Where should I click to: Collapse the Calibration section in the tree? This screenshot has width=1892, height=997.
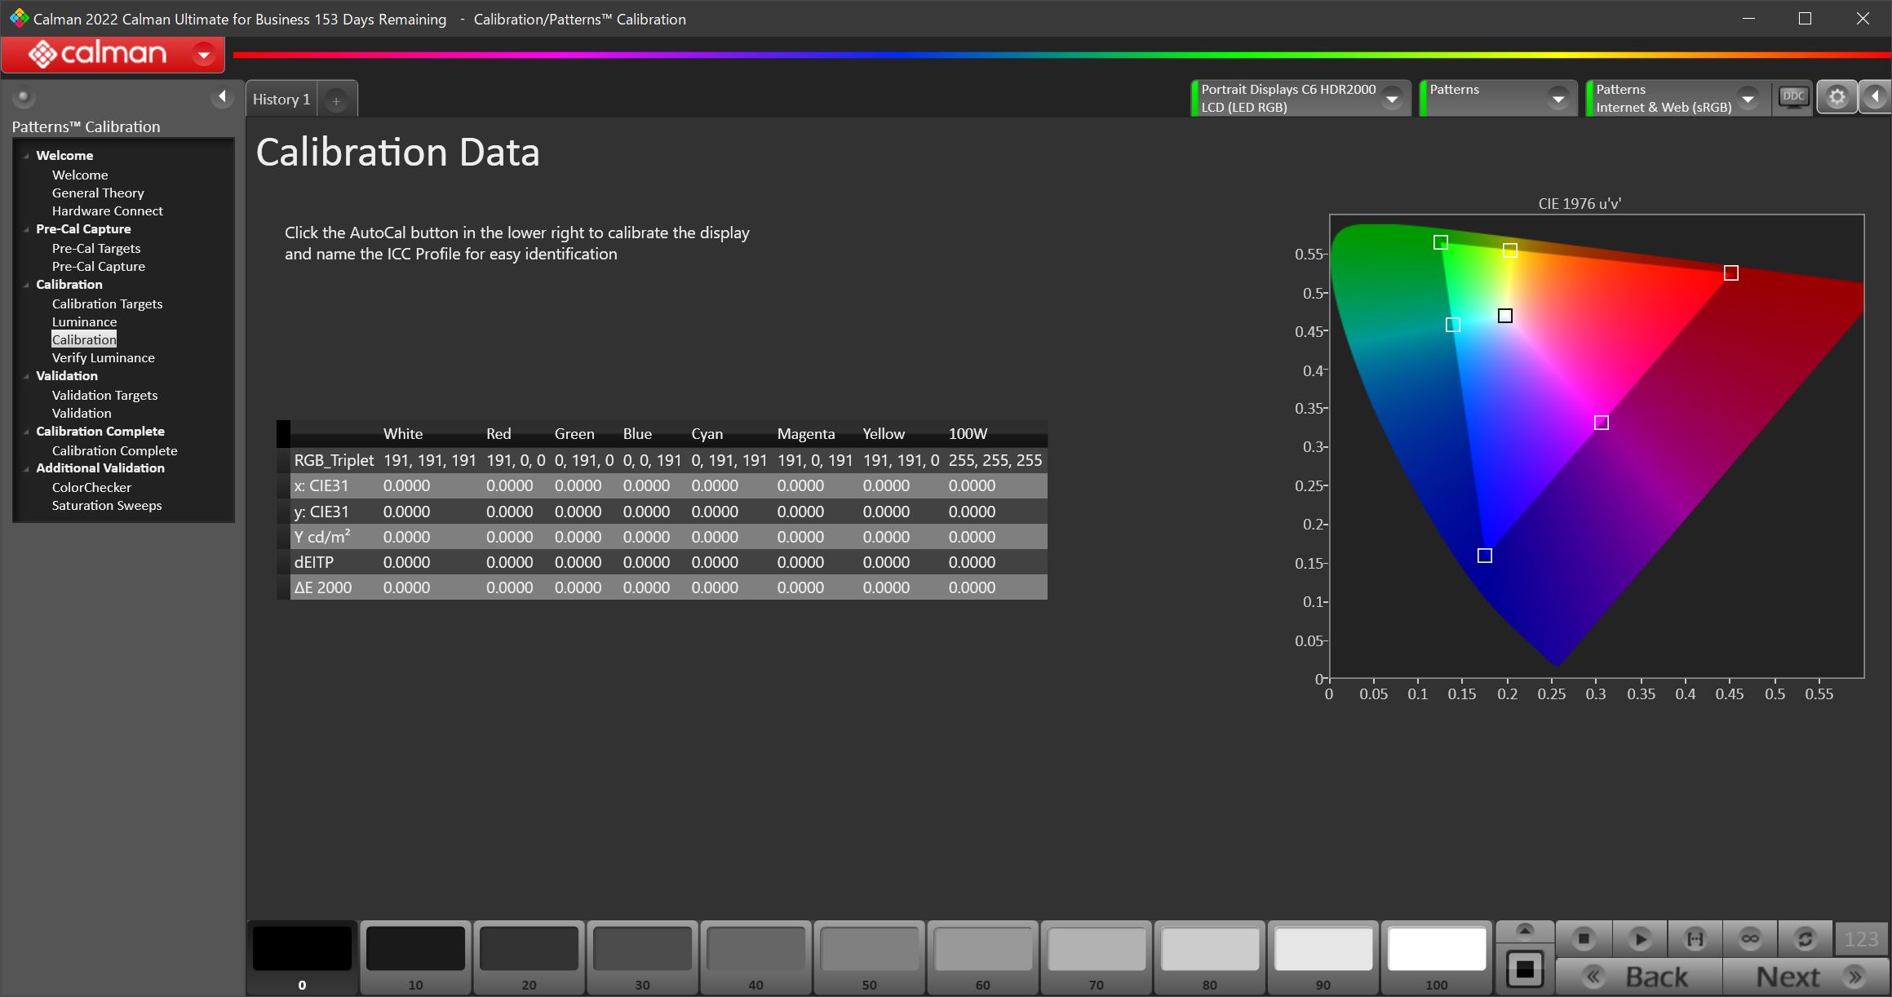point(26,285)
